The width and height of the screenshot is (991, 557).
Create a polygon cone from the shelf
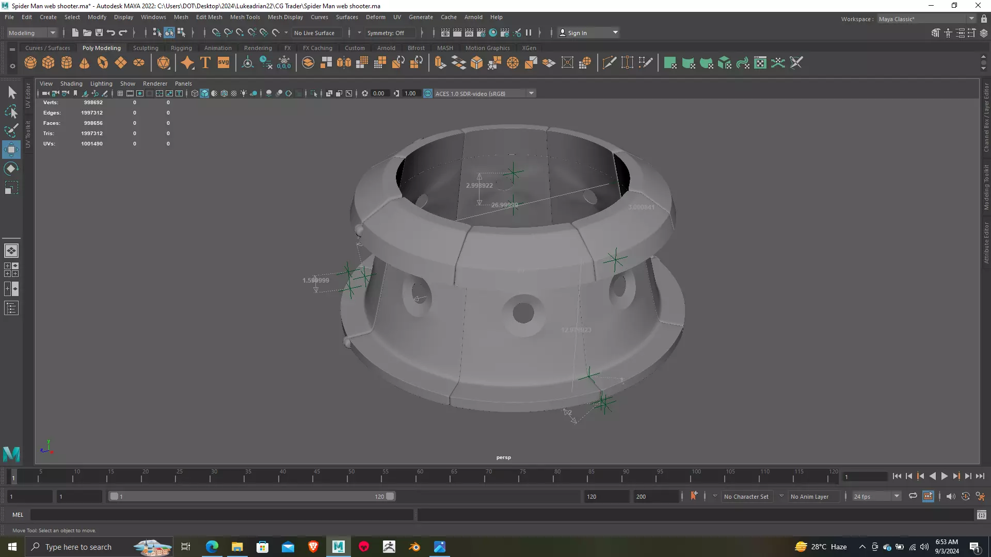[x=85, y=63]
